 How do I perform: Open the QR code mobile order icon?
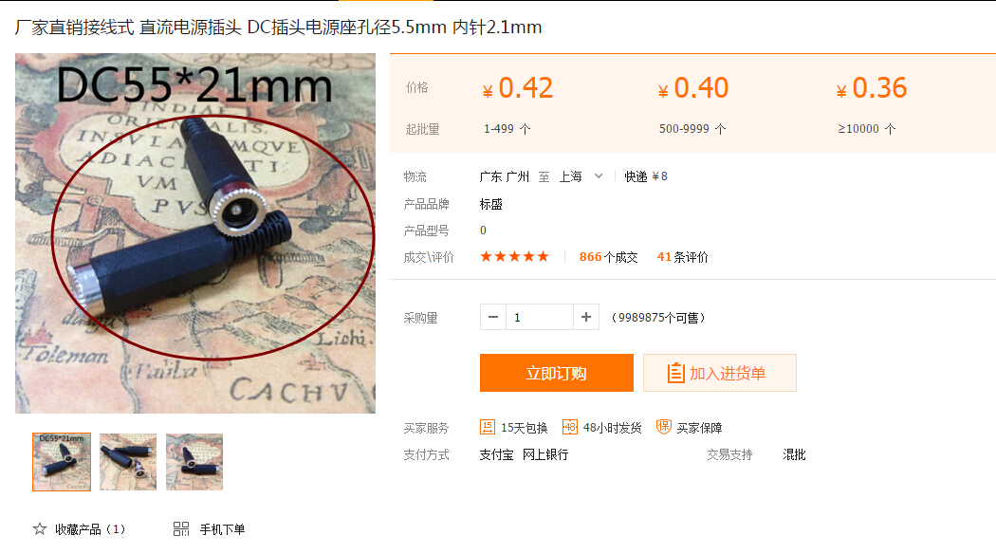click(181, 528)
